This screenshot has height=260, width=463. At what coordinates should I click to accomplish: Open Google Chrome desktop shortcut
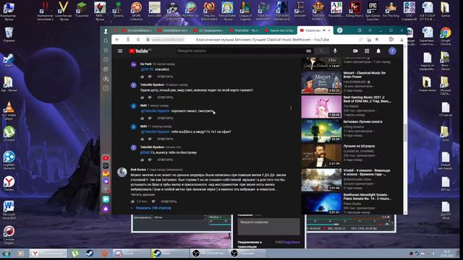446,36
